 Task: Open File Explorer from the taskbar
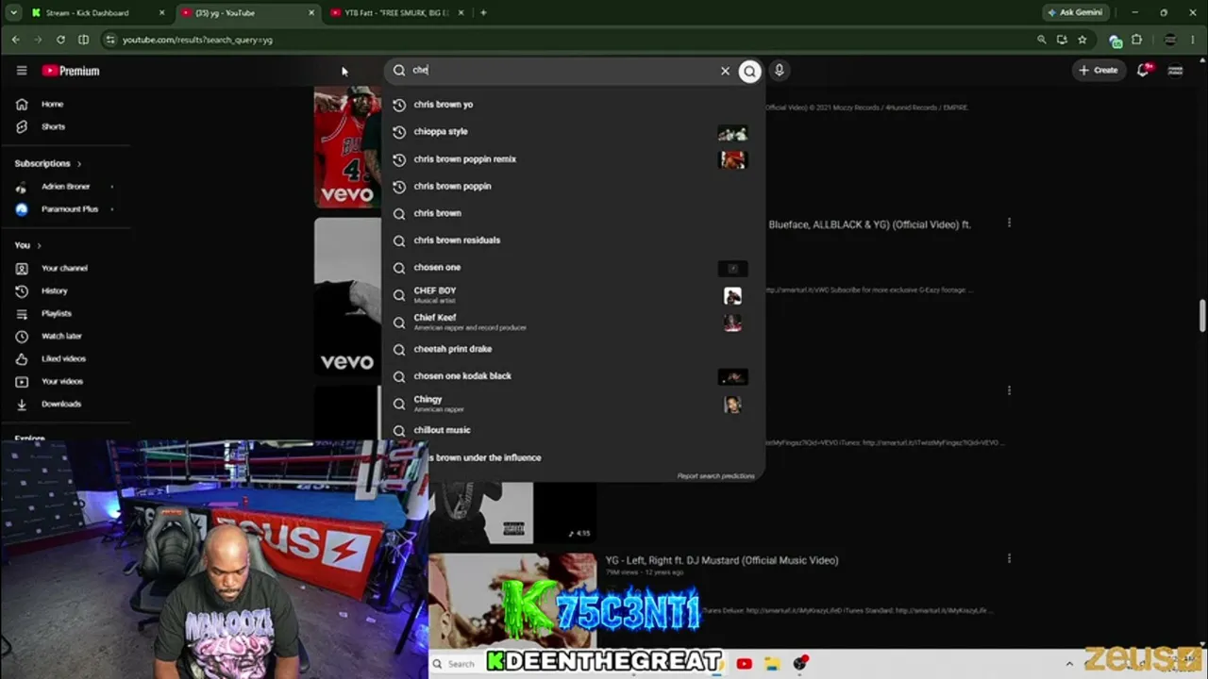coord(772,664)
